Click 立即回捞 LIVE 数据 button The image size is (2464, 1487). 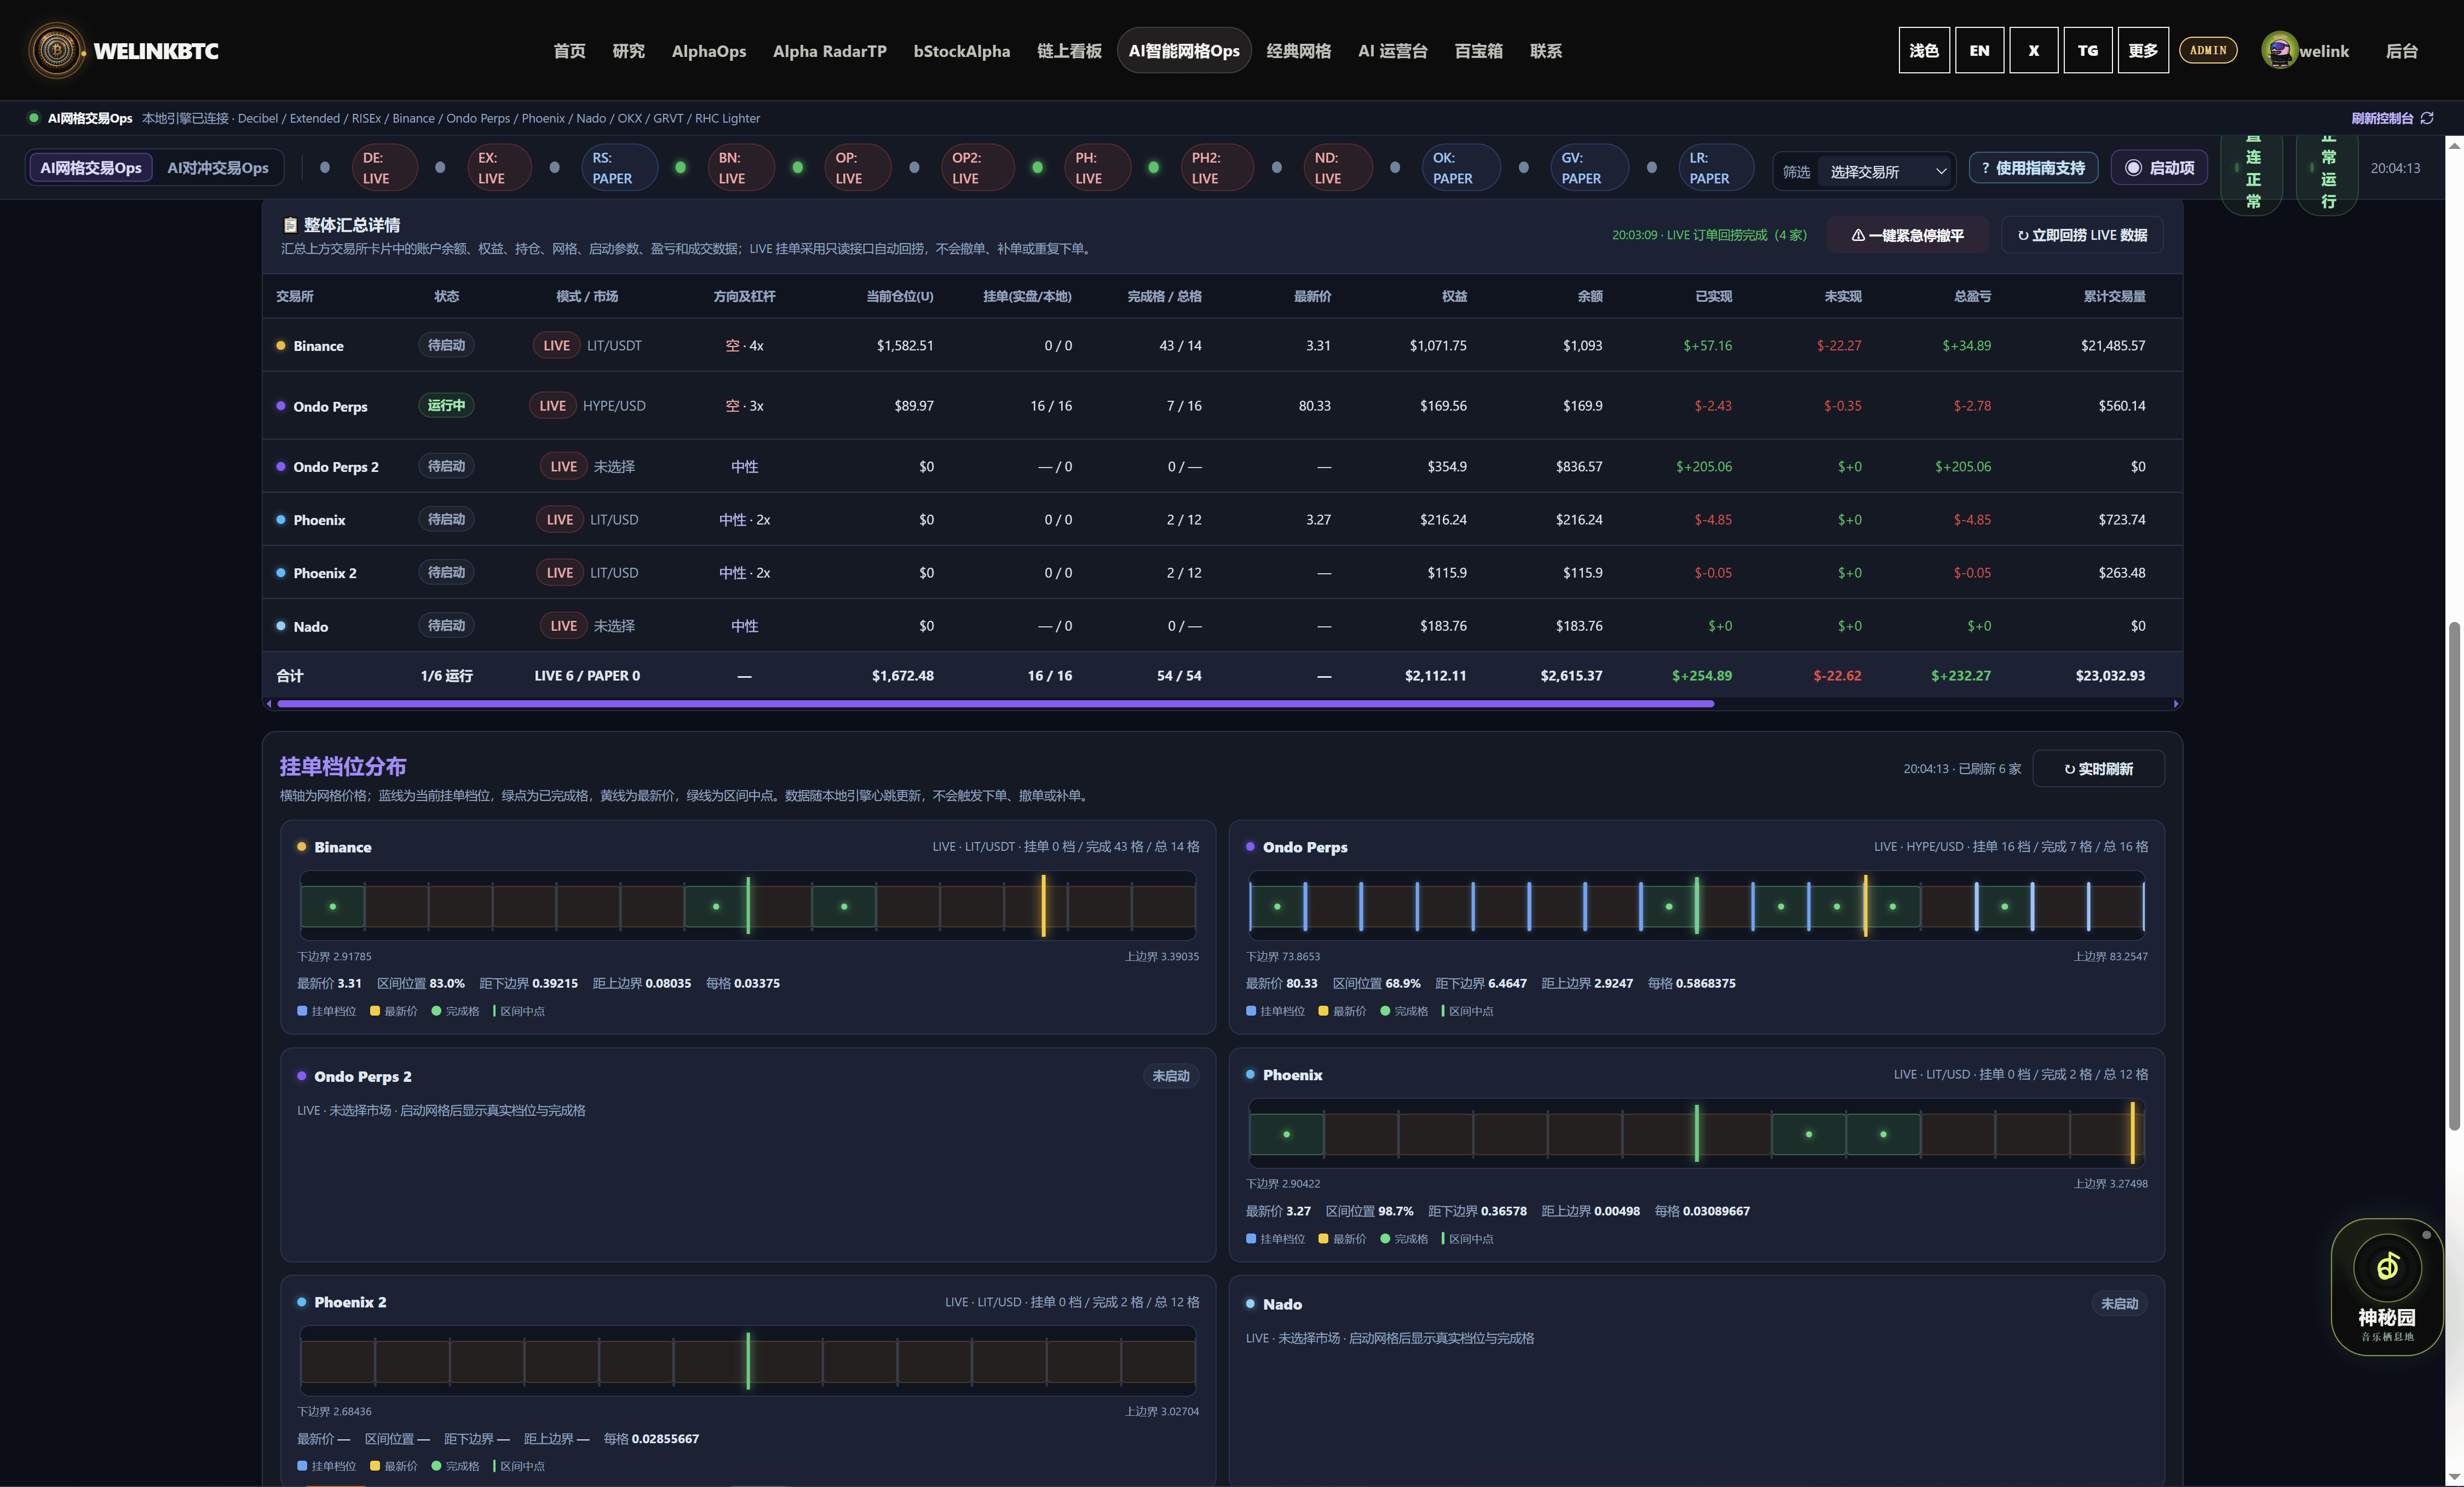point(2082,235)
